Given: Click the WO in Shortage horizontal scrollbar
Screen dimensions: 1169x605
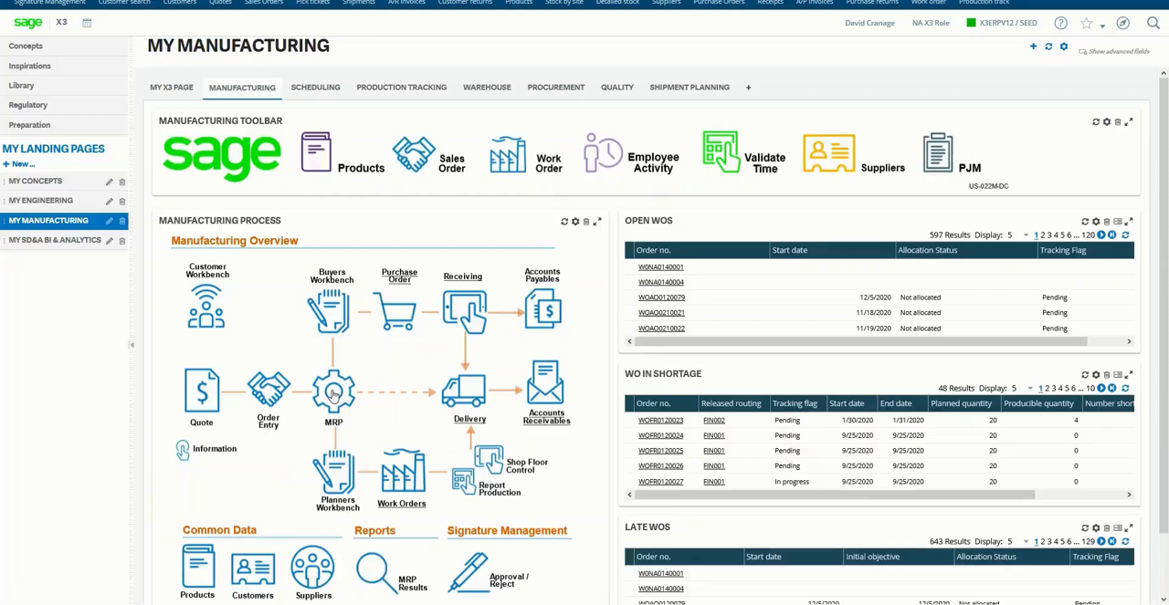Looking at the screenshot, I should 834,495.
